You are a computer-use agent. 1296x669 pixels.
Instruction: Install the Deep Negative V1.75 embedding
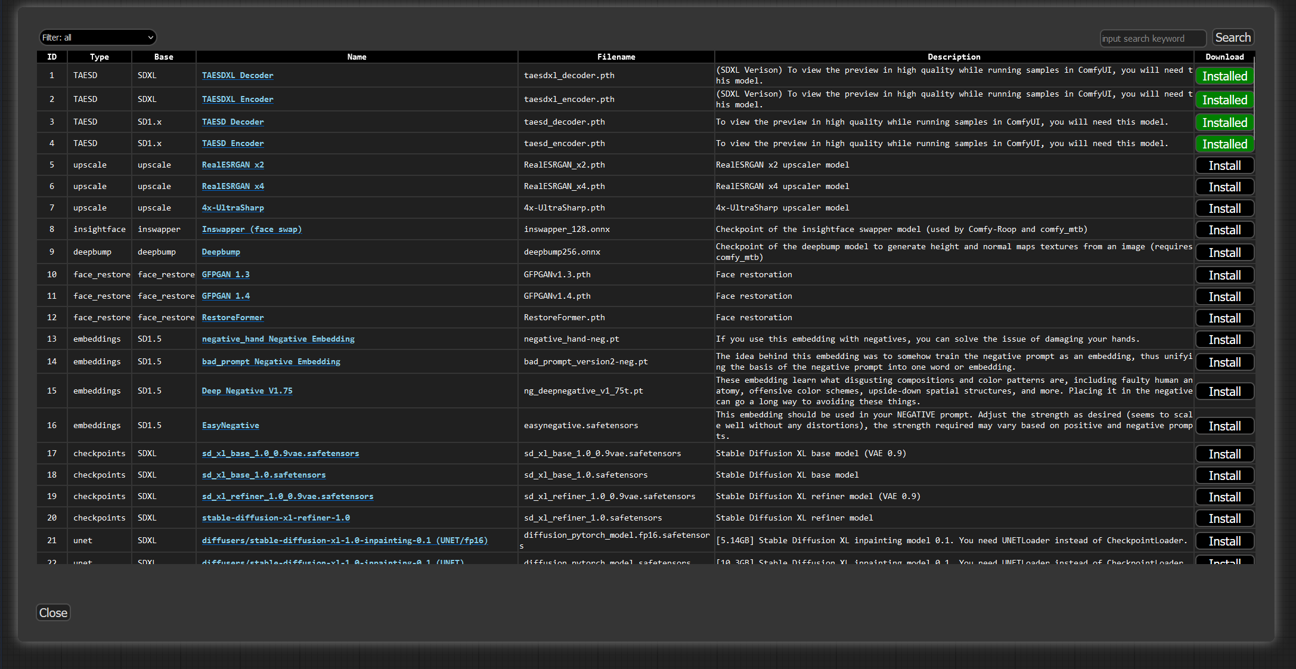(x=1224, y=392)
